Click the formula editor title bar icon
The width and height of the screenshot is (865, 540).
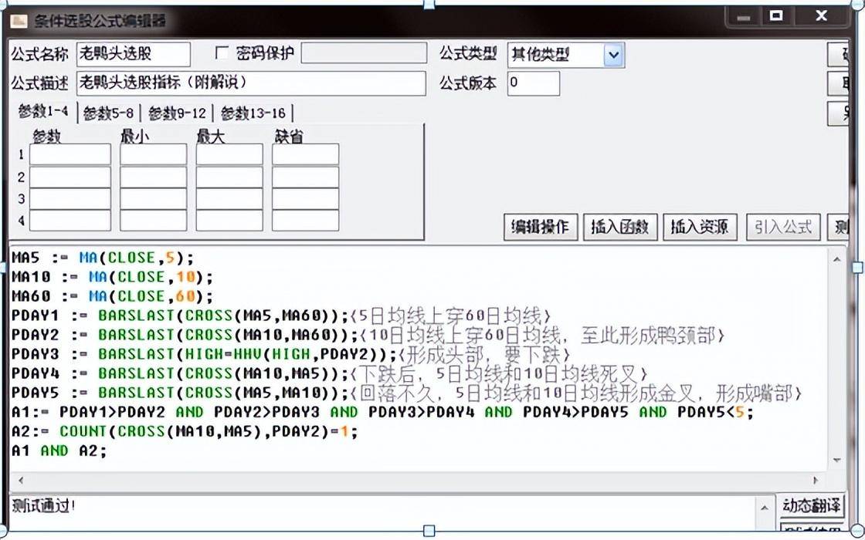pos(19,21)
